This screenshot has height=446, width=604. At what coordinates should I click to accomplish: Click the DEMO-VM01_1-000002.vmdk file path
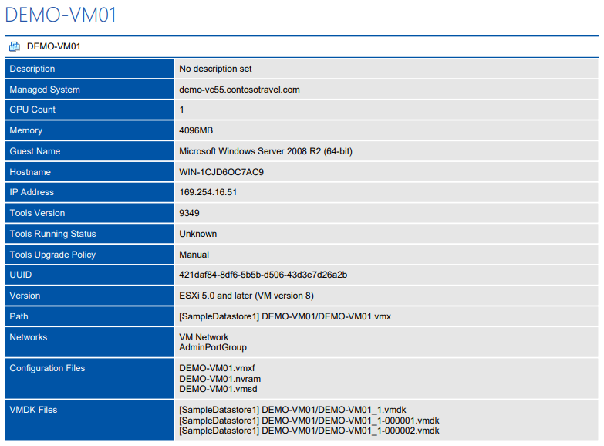(x=309, y=431)
